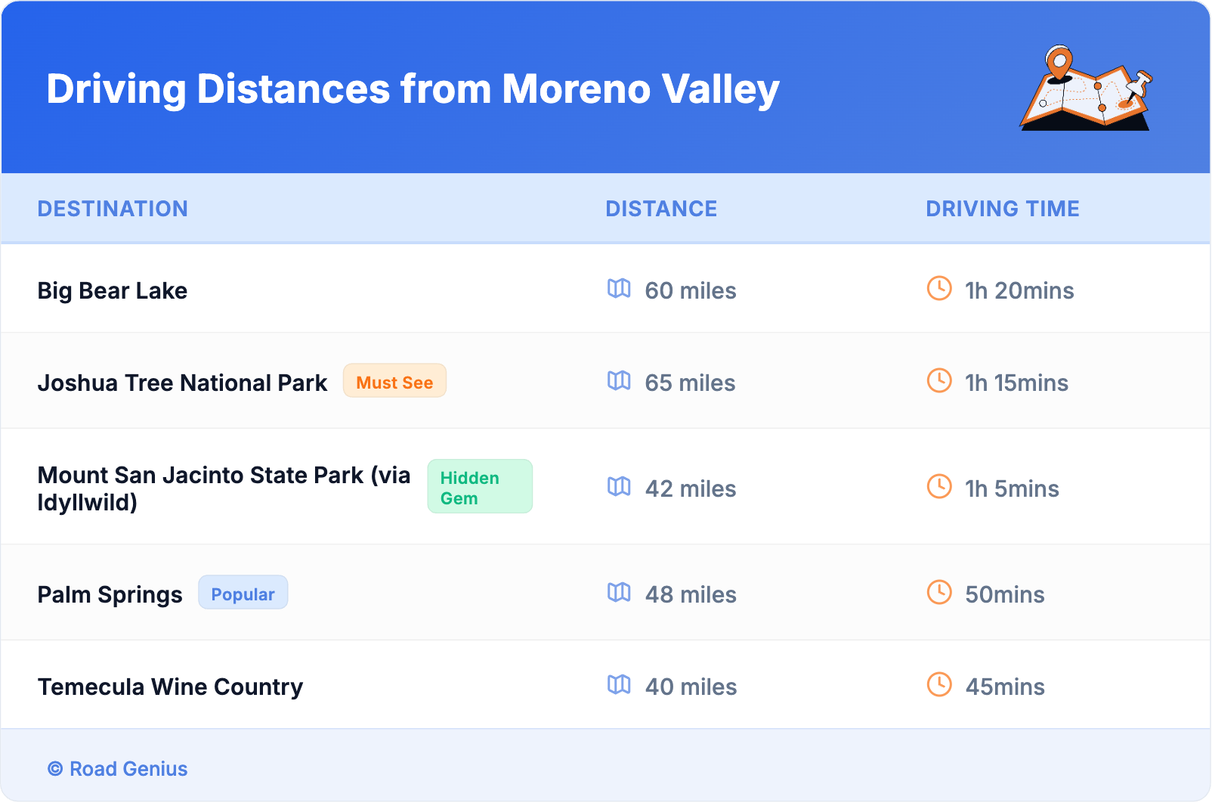This screenshot has height=803, width=1212.
Task: Select the Distance column header
Action: [x=661, y=209]
